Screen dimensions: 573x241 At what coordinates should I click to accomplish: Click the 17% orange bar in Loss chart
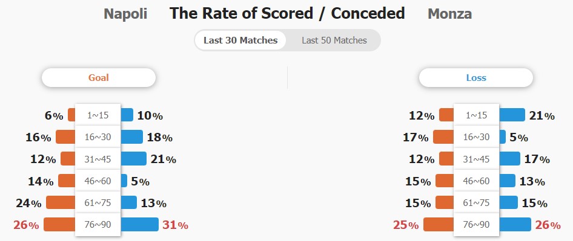443,137
